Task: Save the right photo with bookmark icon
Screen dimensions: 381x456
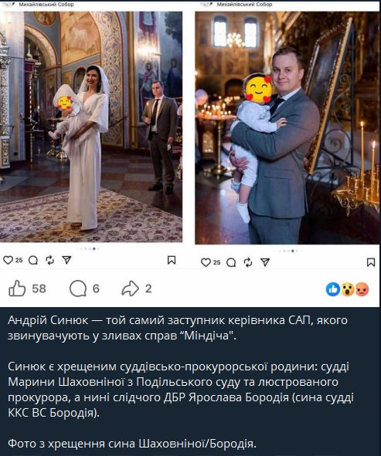Action: pos(371,262)
